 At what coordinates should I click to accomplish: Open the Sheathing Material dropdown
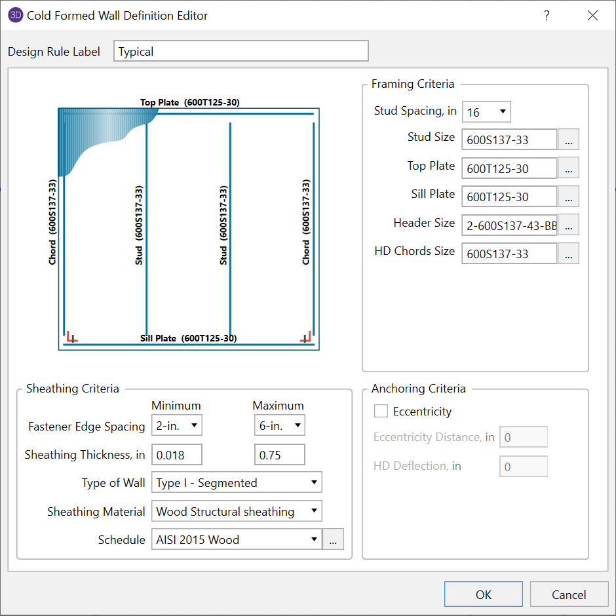click(x=237, y=511)
